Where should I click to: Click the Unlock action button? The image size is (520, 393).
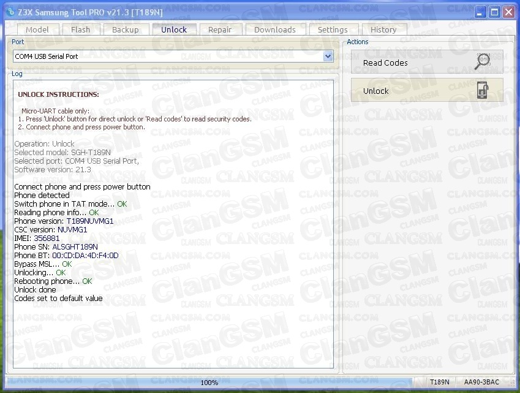[427, 90]
